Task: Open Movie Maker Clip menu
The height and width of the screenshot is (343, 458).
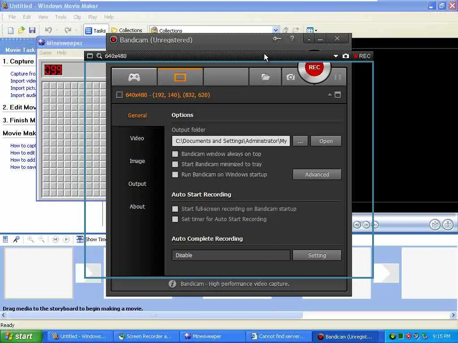Action: tap(77, 17)
